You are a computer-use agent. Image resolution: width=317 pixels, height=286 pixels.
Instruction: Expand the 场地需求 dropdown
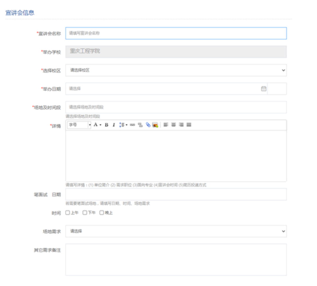176,231
